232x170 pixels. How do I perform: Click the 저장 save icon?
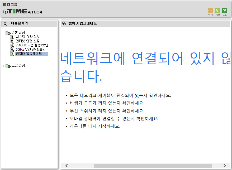point(217,11)
